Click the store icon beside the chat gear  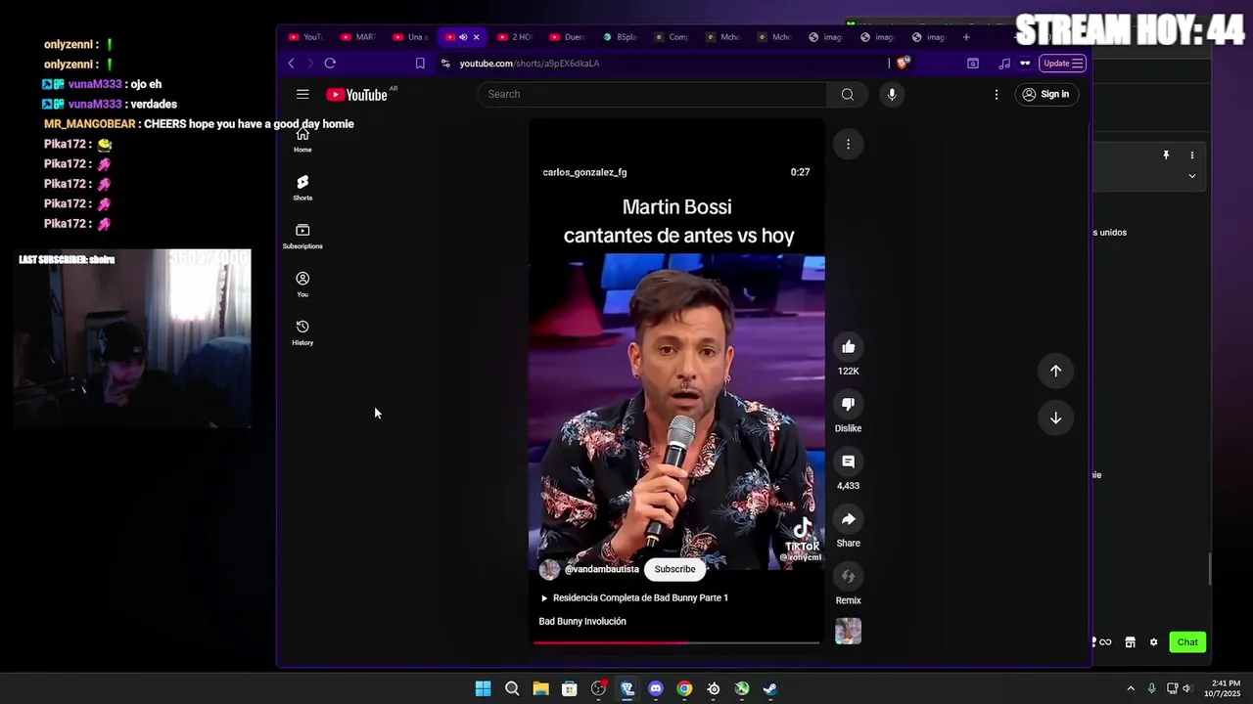coord(1130,642)
